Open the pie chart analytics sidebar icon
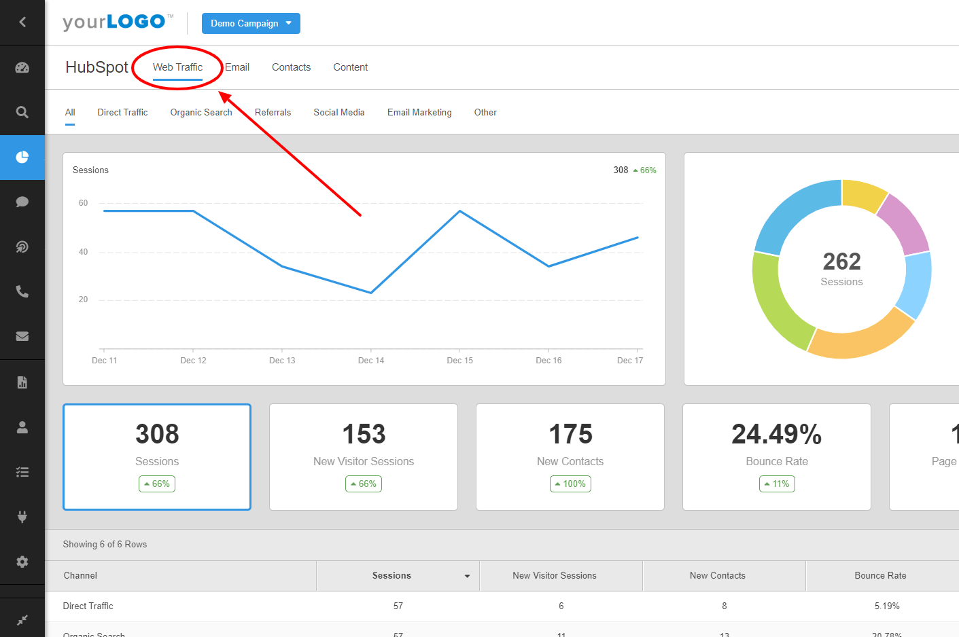 22,157
